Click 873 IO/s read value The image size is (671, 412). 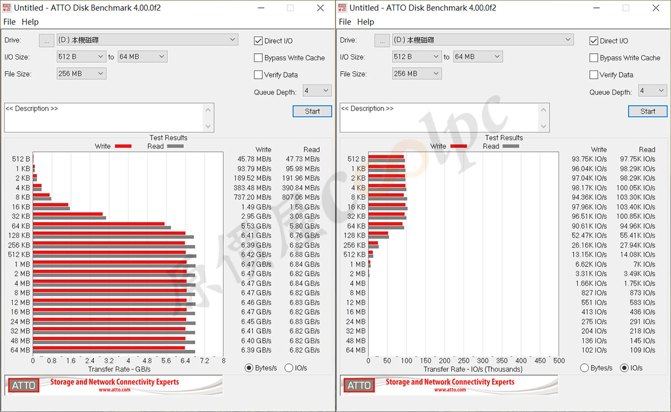(x=642, y=292)
